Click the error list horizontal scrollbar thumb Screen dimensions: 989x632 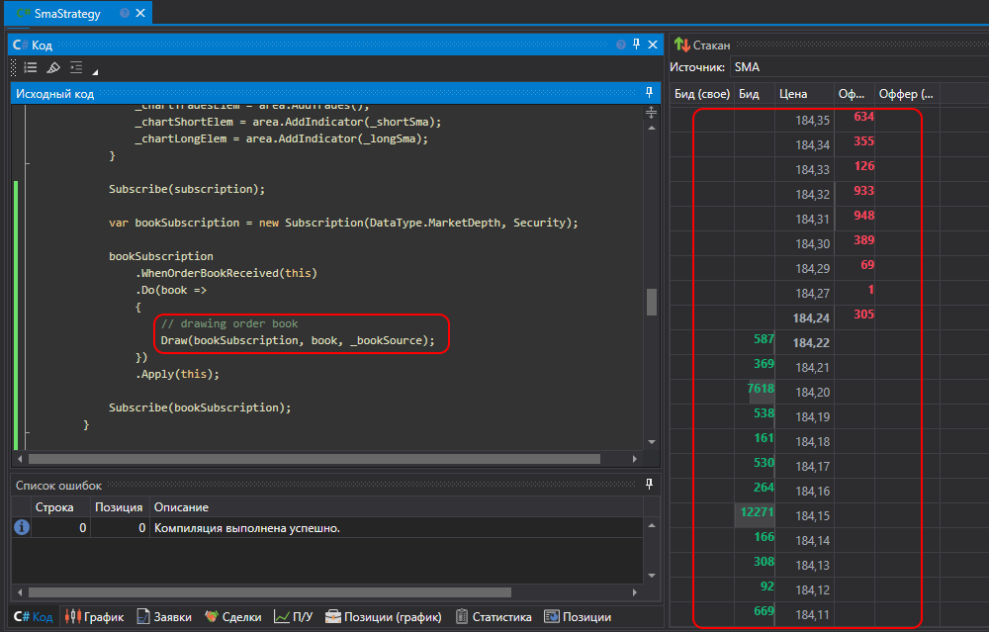tap(270, 592)
